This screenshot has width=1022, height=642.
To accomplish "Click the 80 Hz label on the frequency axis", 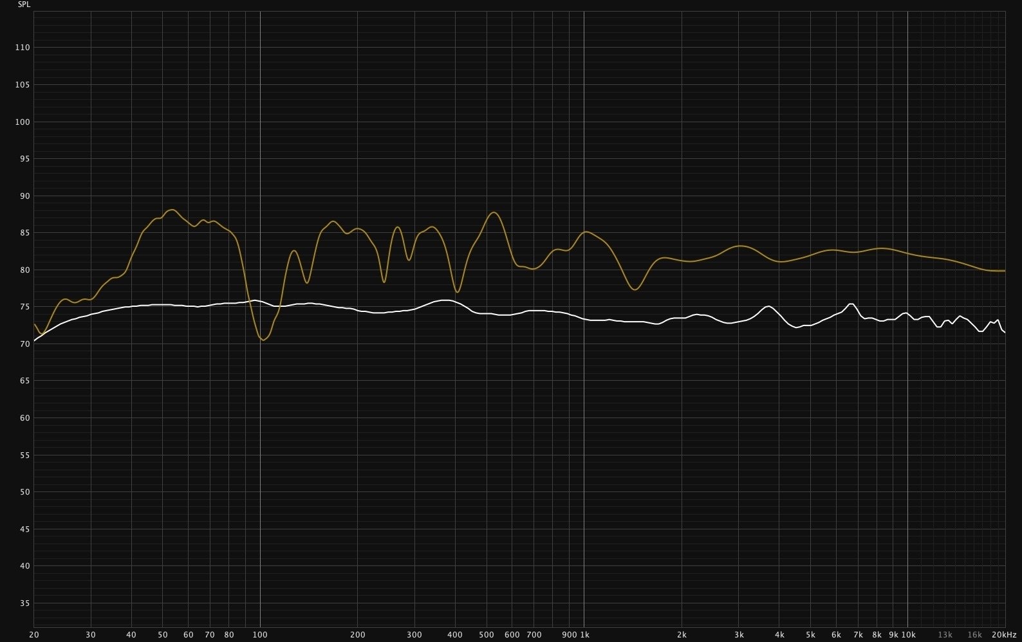I will [229, 635].
